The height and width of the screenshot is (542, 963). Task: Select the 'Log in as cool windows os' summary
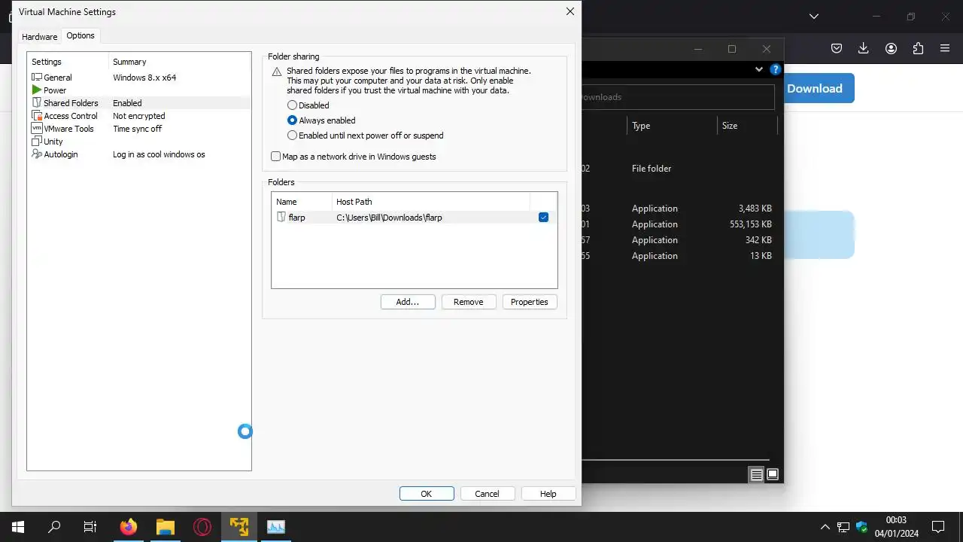pyautogui.click(x=159, y=154)
